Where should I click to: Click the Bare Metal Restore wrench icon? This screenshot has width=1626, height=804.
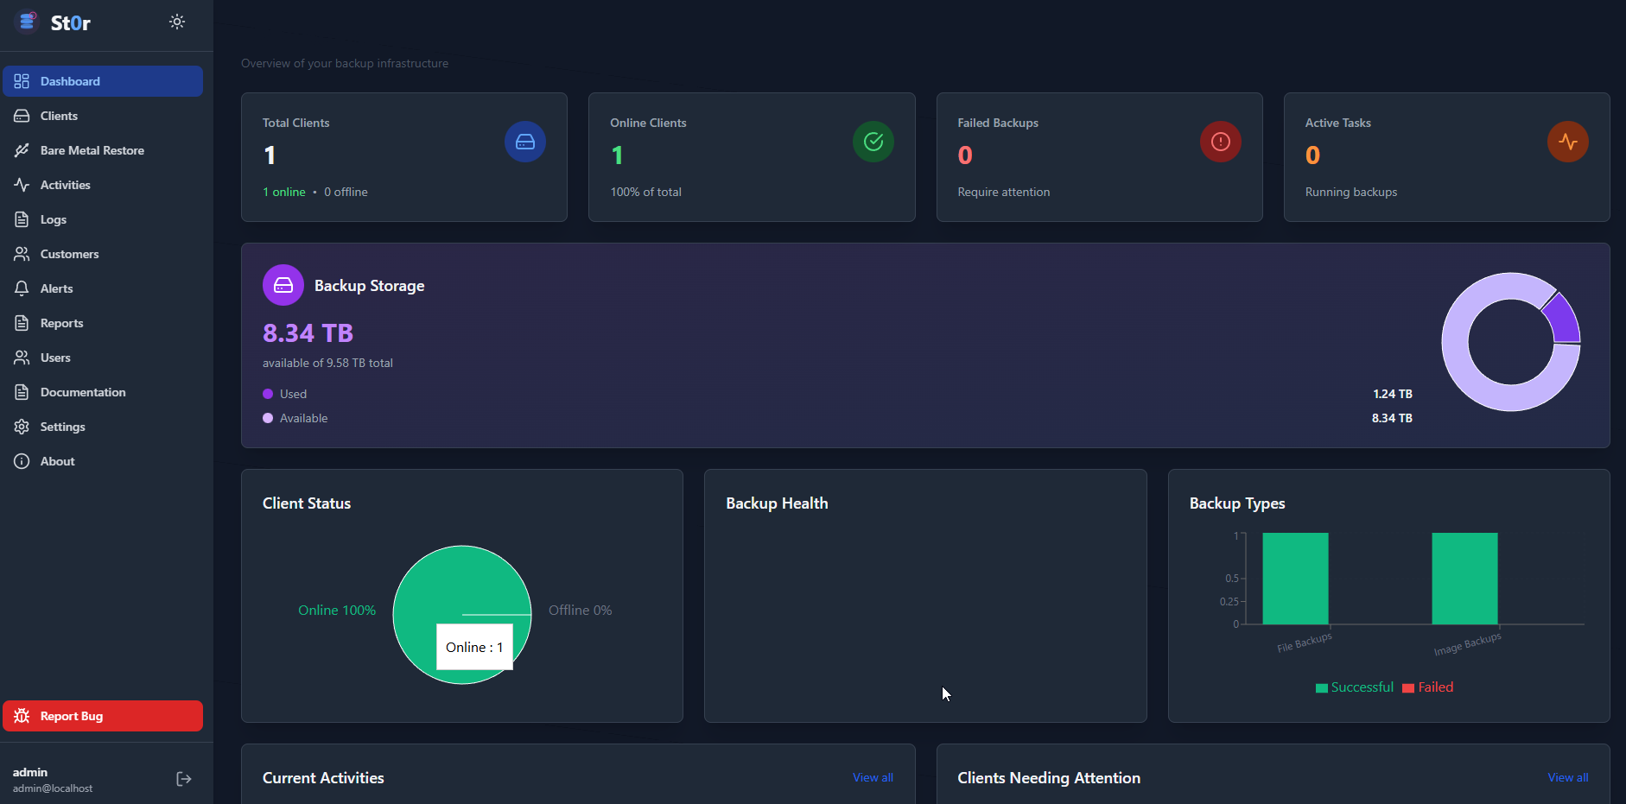pos(22,149)
